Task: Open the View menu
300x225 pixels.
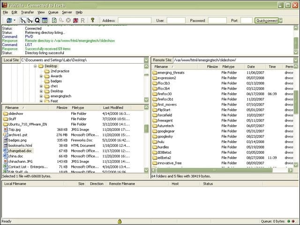Action: pyautogui.click(x=41, y=12)
